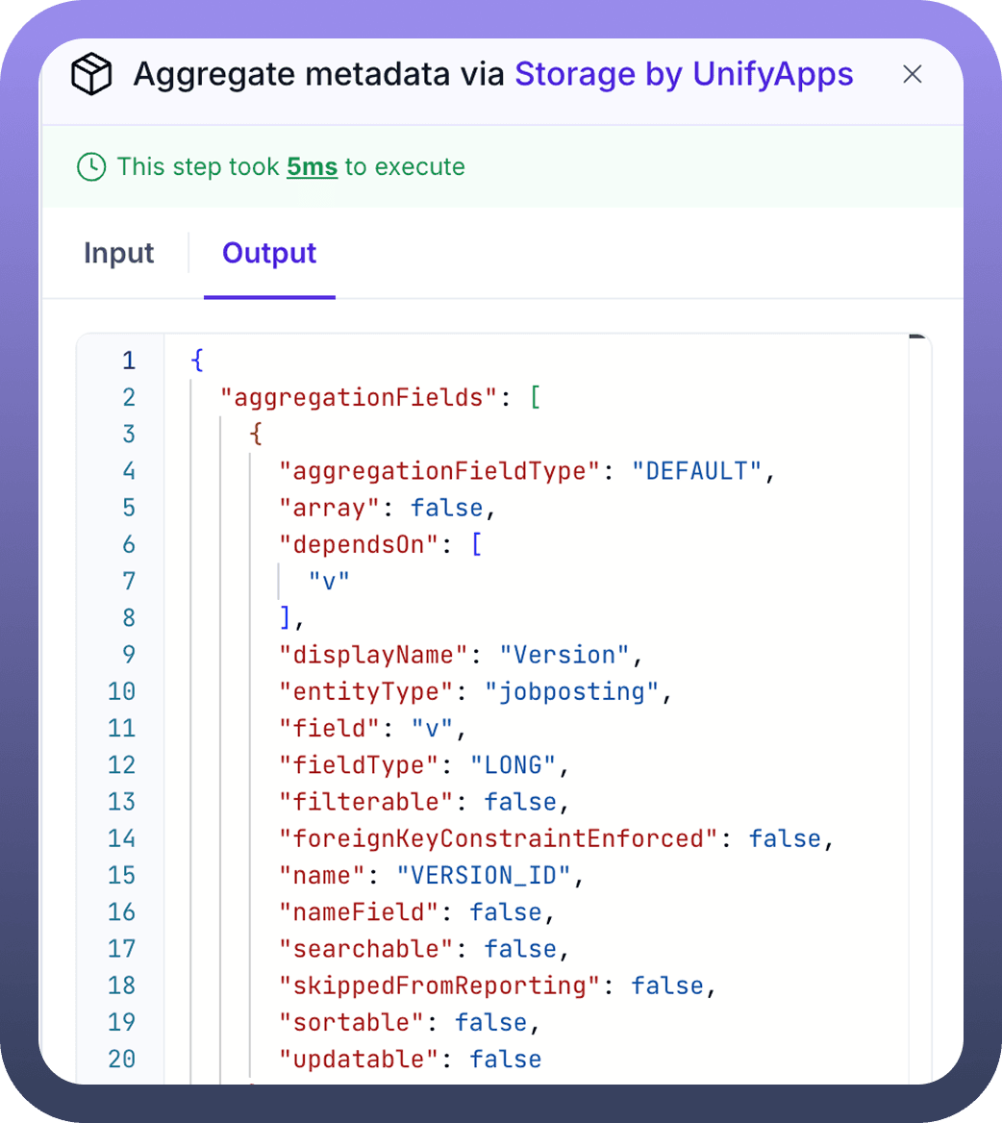
Task: Click line number 14 in the gutter
Action: (122, 838)
